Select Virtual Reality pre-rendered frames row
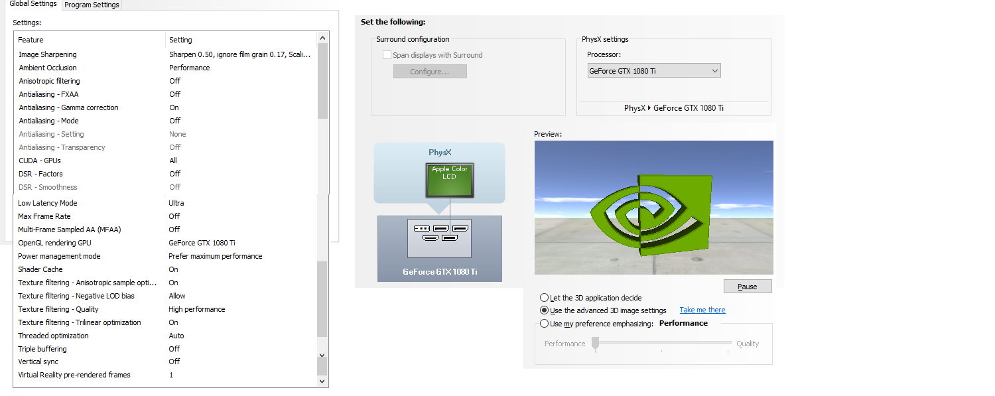This screenshot has width=995, height=396. pyautogui.click(x=165, y=375)
